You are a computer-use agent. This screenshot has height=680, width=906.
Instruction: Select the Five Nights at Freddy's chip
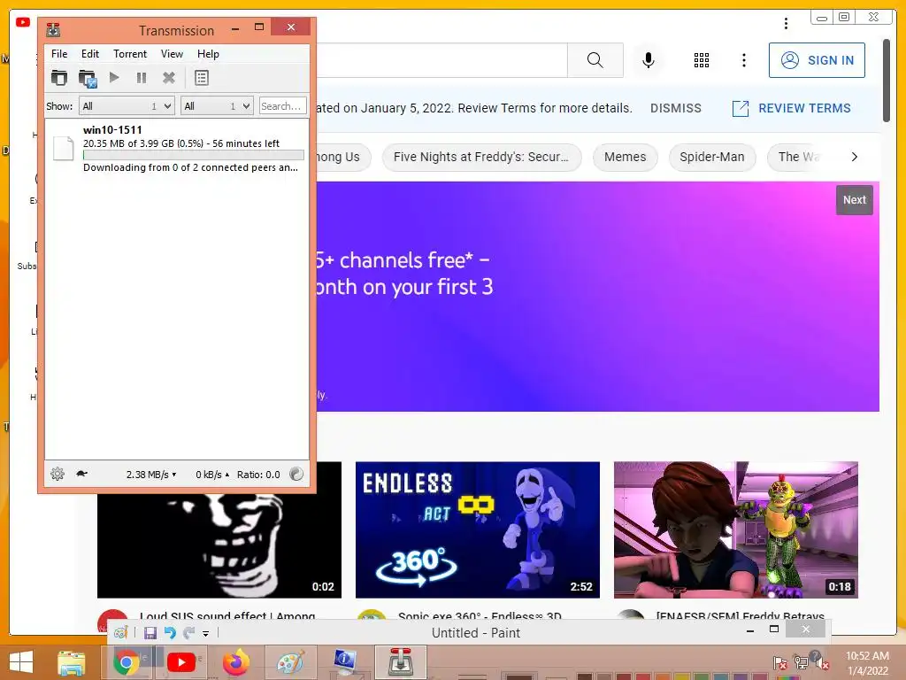481,158
